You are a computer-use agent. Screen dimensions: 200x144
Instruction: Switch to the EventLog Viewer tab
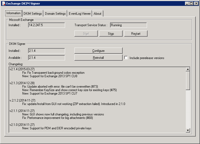coord(80,14)
